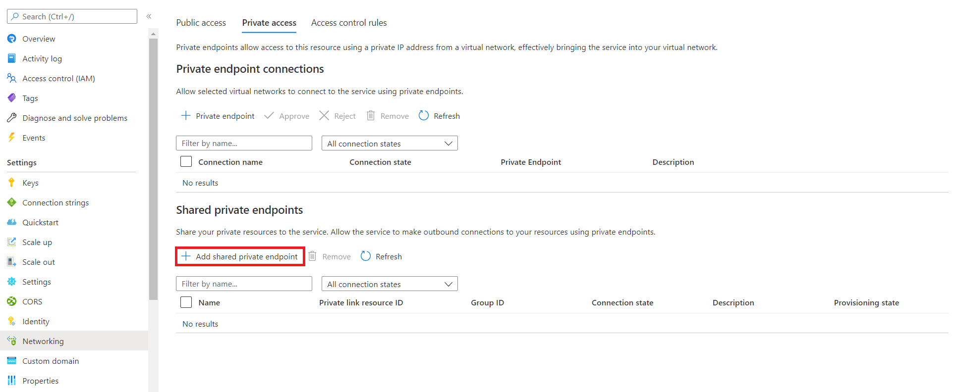Click the shared endpoints Filter by name field
956x392 pixels.
point(244,284)
